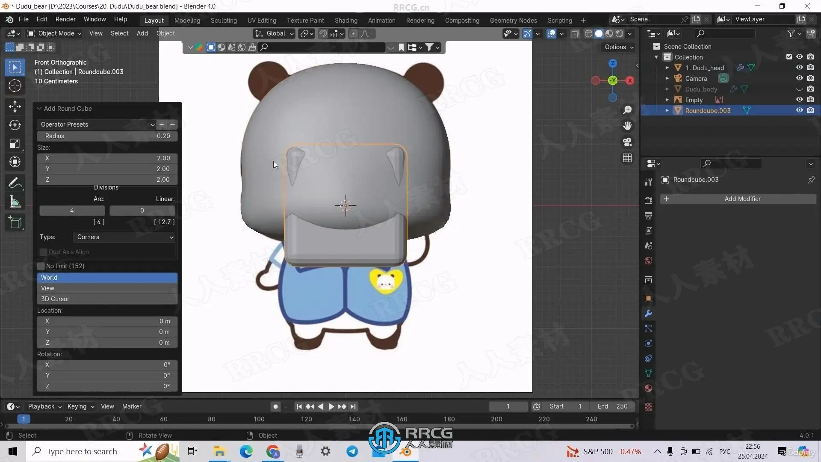Switch to the Sculpting workspace tab
The height and width of the screenshot is (462, 821).
[223, 20]
